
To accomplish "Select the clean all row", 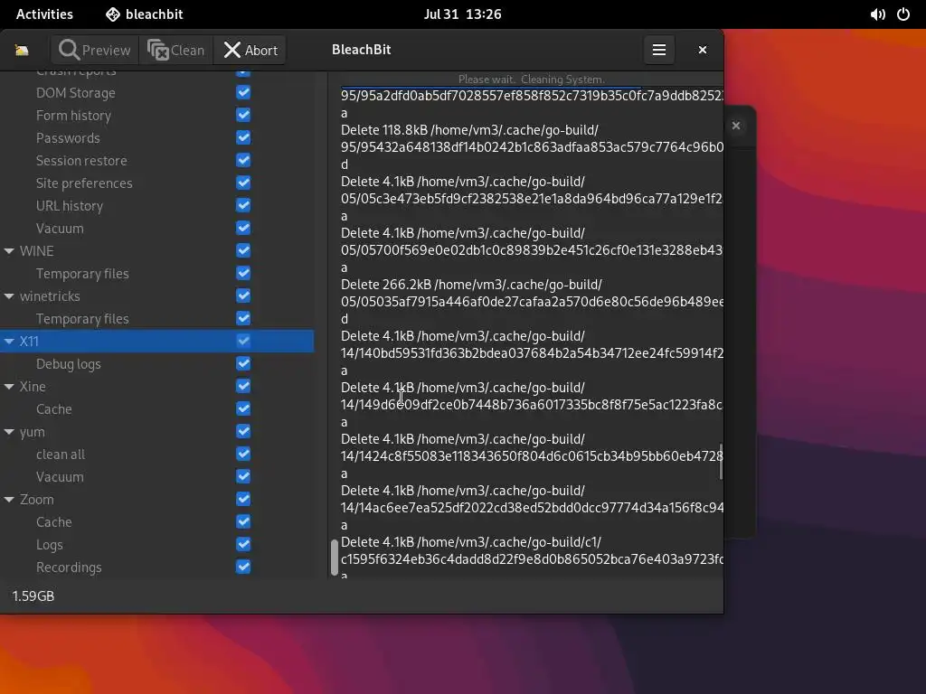I will [x=157, y=454].
